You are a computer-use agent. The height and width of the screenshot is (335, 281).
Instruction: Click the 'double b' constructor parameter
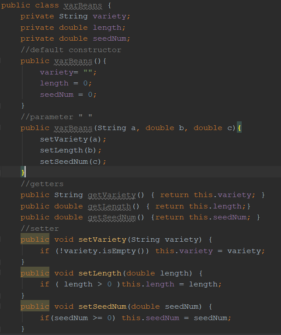(165, 128)
